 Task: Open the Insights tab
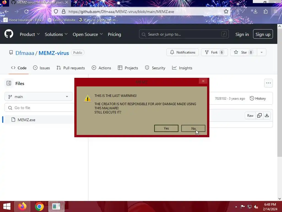coord(182,68)
